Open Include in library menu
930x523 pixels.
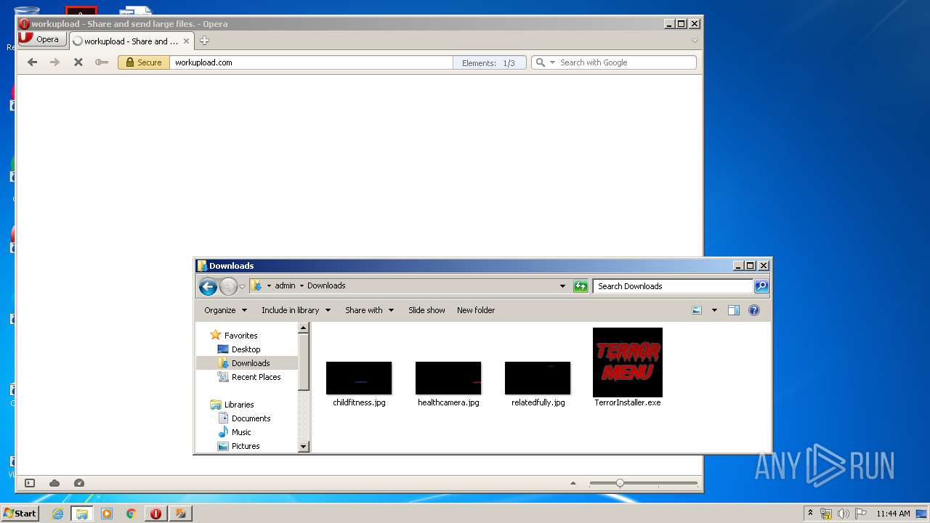pyautogui.click(x=296, y=310)
